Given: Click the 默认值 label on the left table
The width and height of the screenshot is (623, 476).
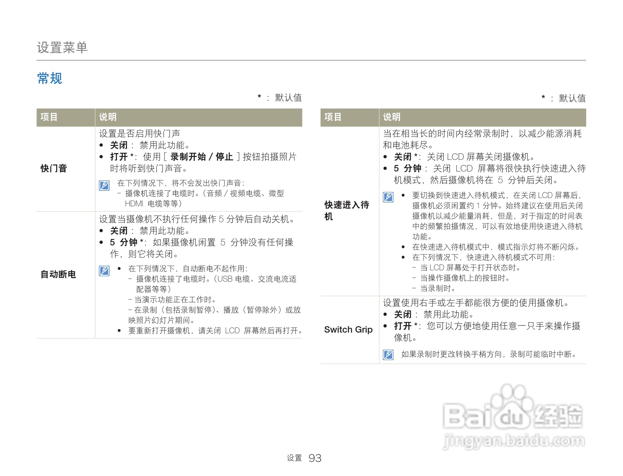Looking at the screenshot, I should tap(288, 98).
